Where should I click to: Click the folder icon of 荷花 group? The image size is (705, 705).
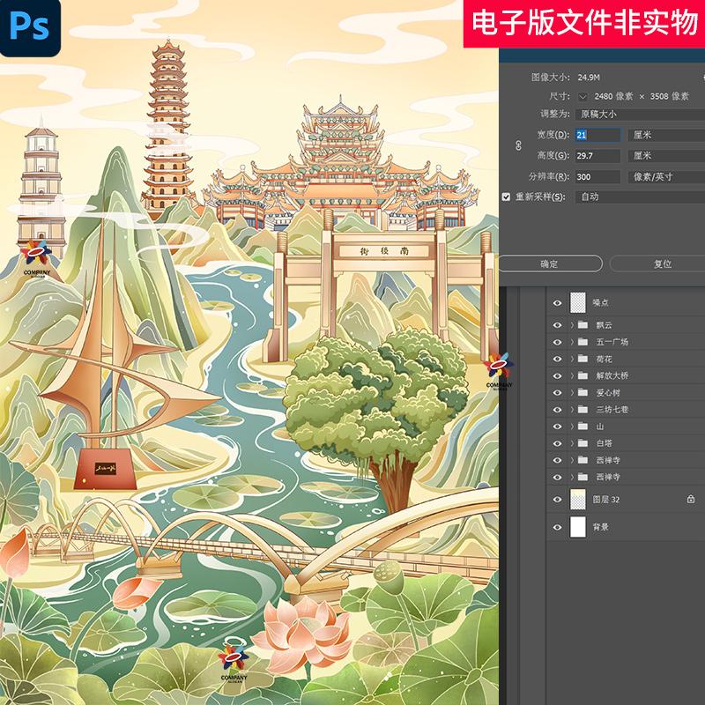point(583,359)
